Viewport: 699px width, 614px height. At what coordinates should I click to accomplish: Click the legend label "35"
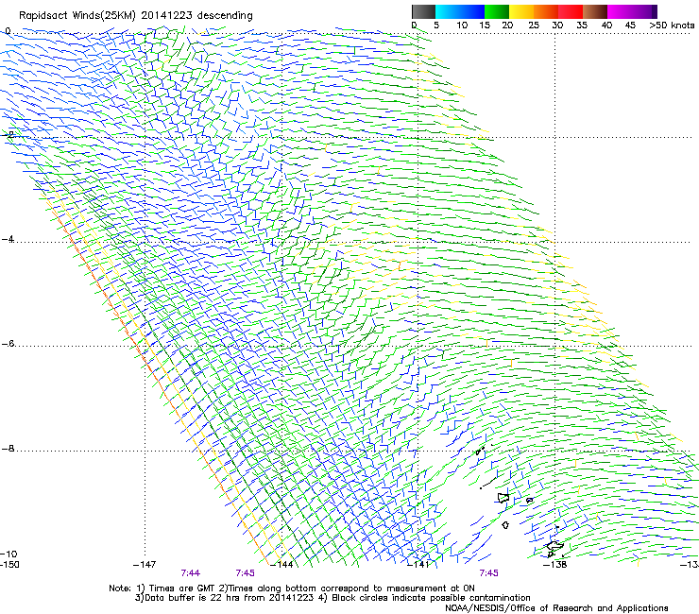point(582,25)
